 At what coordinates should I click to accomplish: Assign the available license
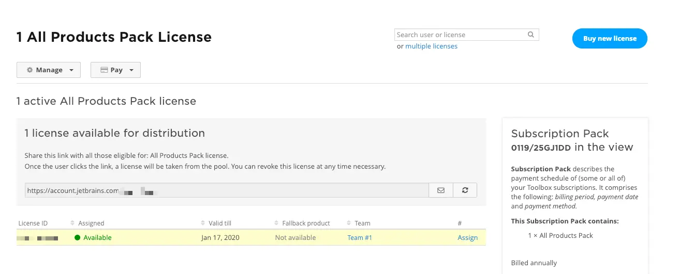[467, 238]
